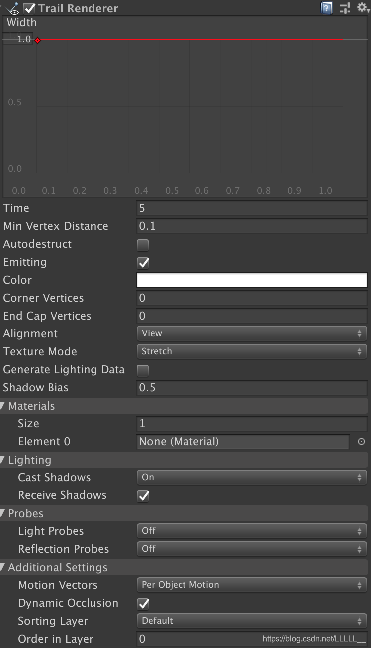Viewport: 371px width, 648px height.
Task: Click the Shadow Bias field
Action: (252, 388)
